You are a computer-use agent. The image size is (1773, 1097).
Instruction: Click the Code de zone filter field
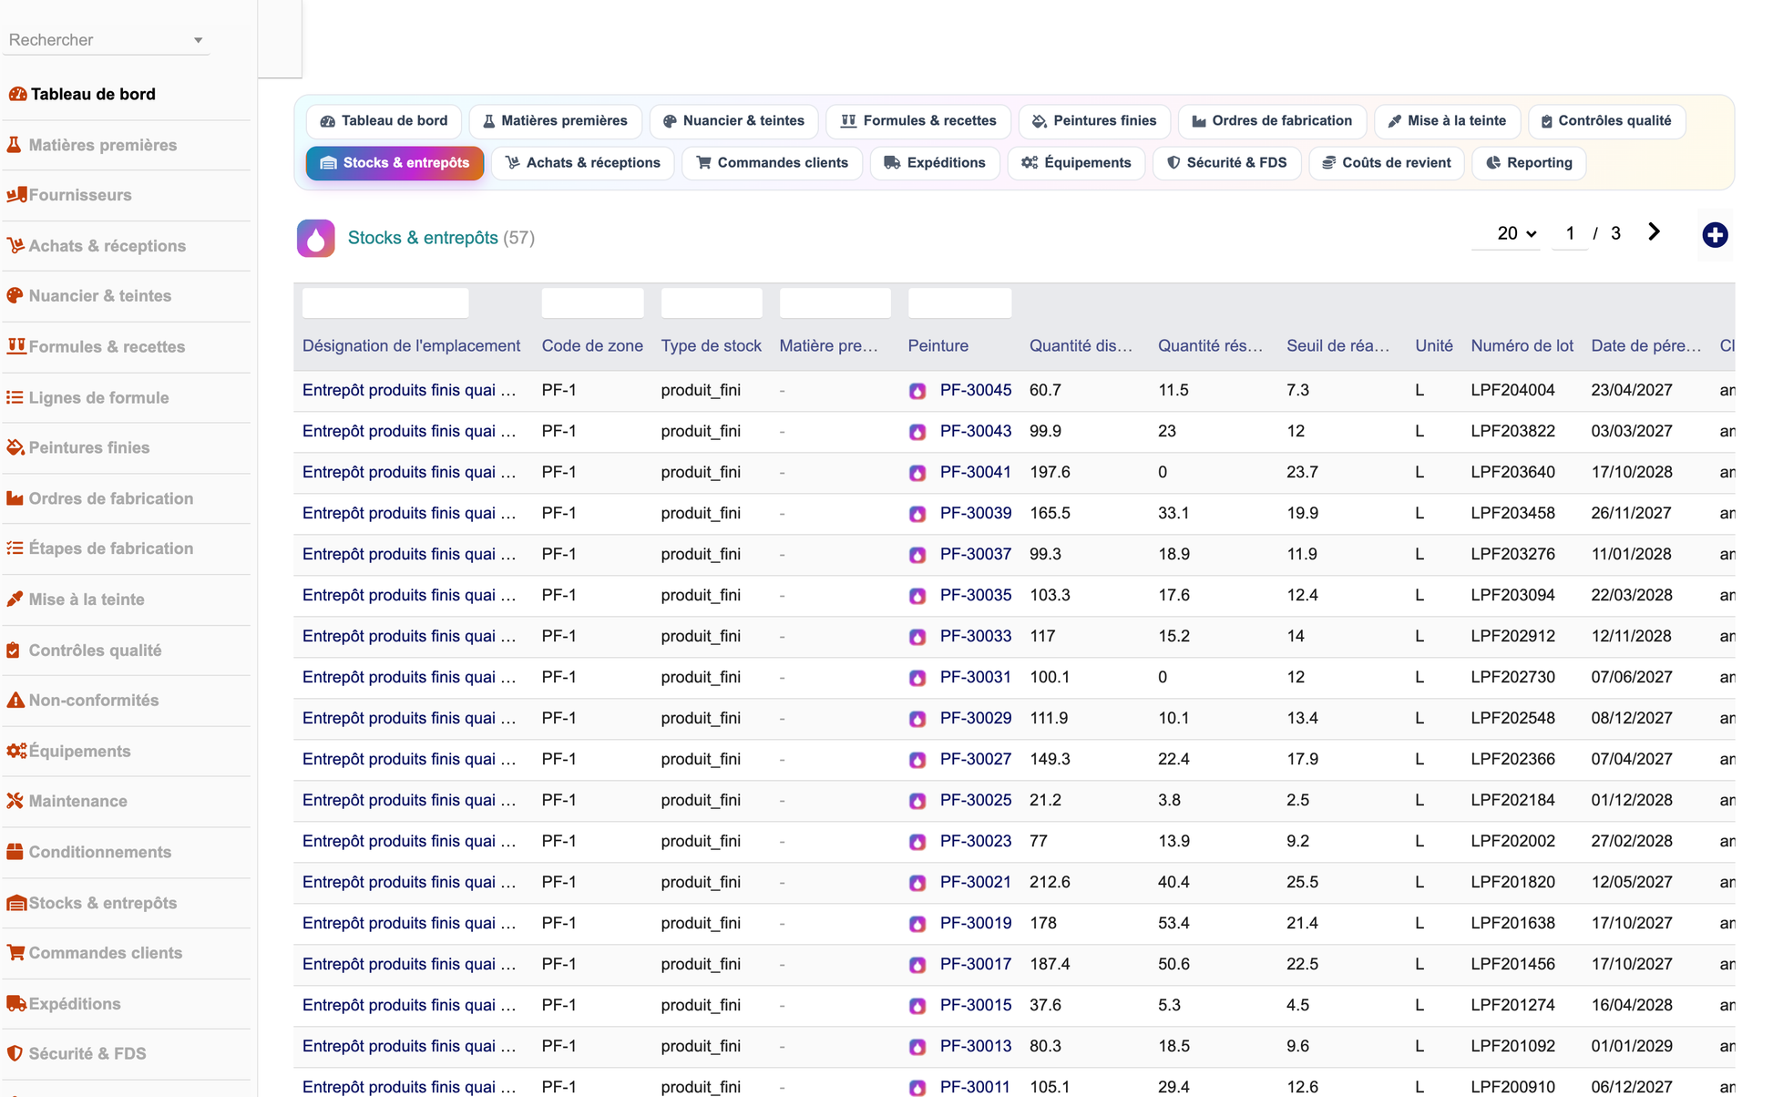point(592,302)
